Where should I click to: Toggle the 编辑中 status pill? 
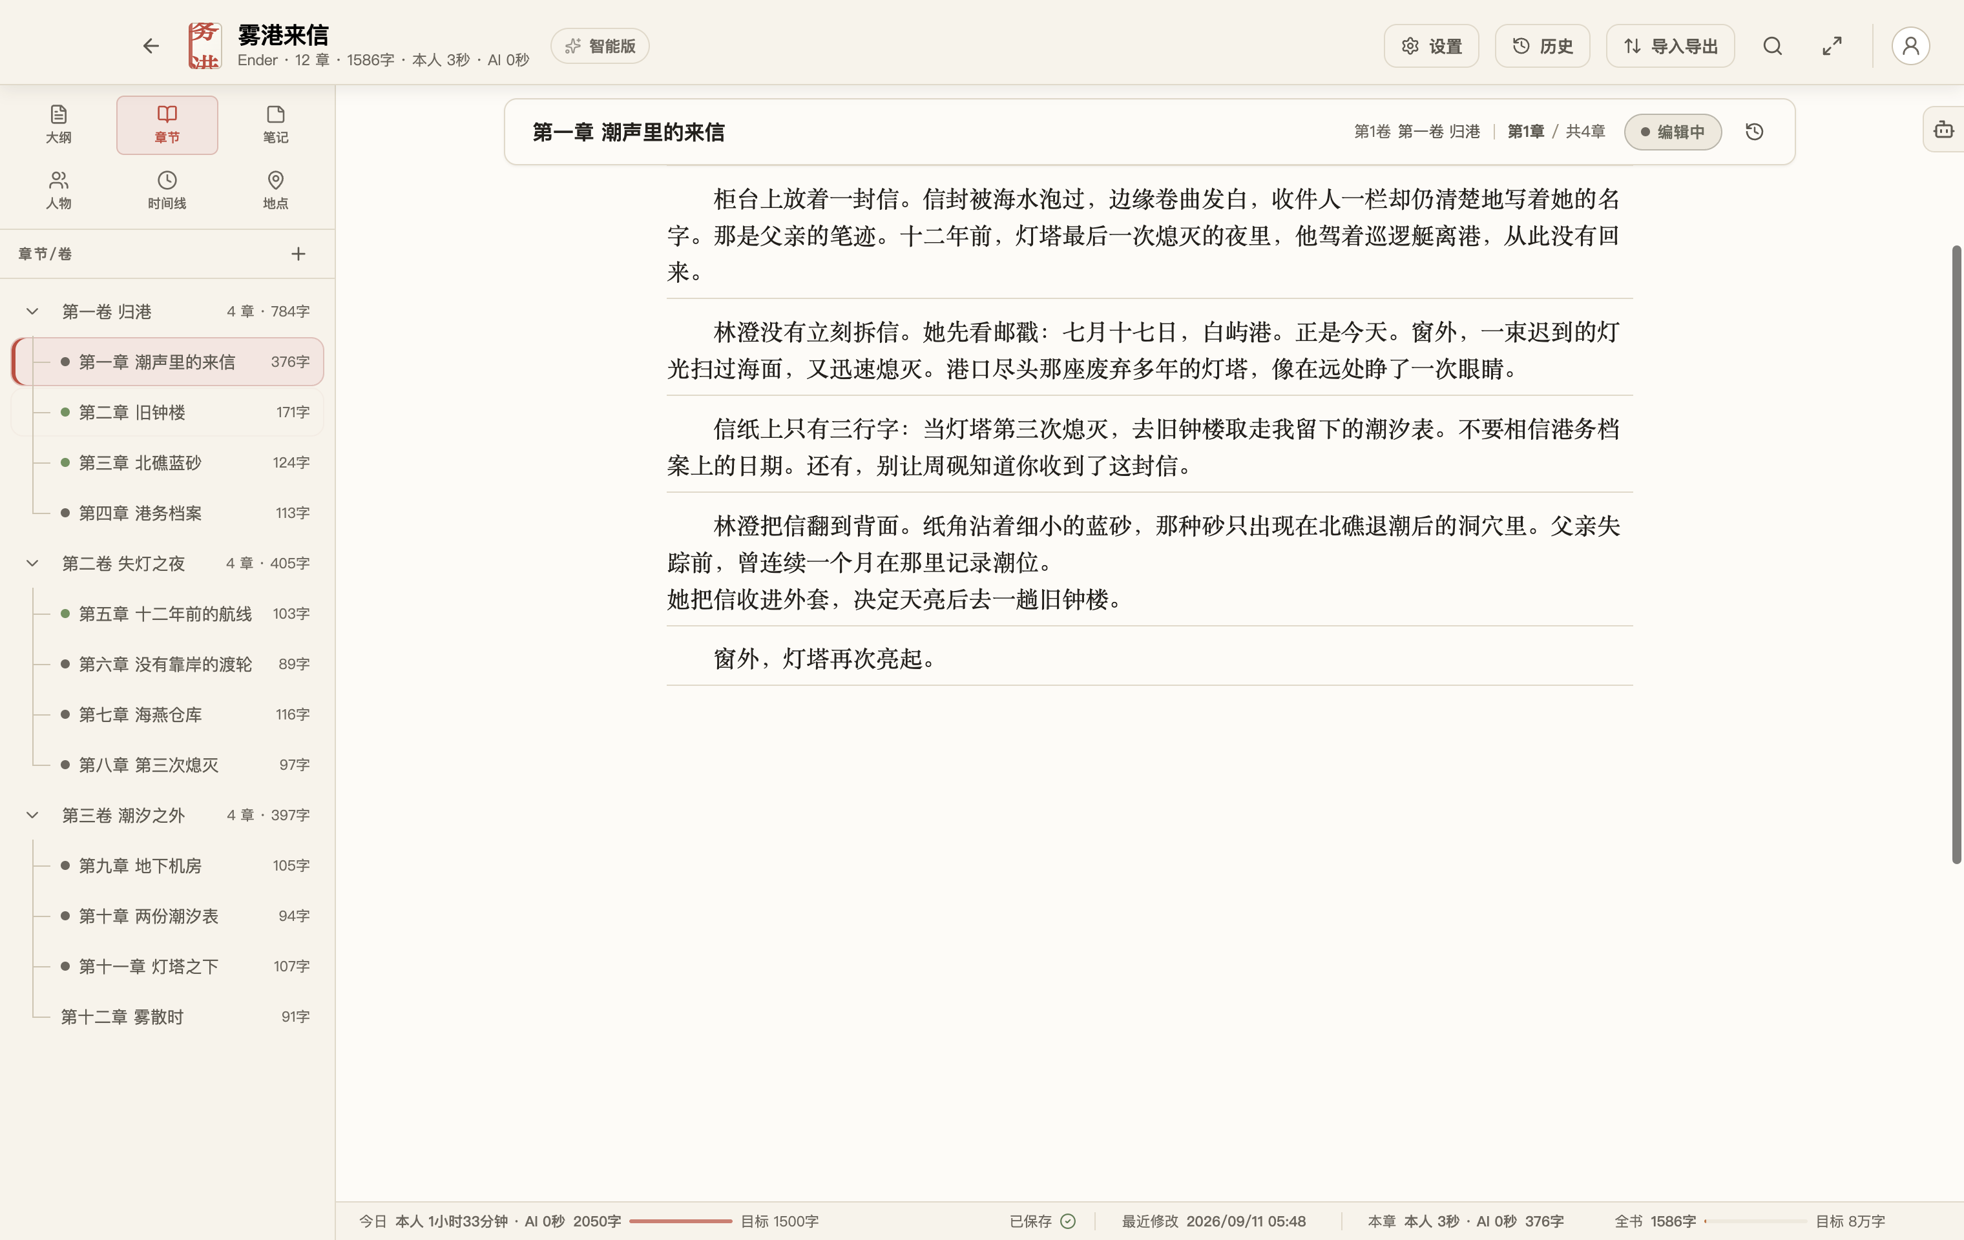(x=1672, y=131)
